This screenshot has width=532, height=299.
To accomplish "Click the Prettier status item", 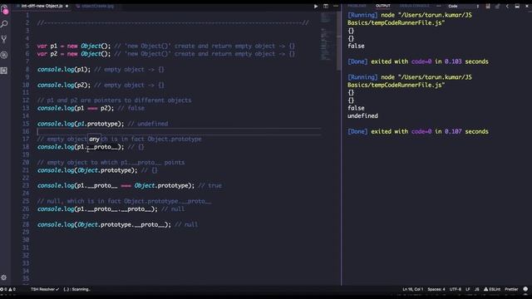I will click(511, 289).
